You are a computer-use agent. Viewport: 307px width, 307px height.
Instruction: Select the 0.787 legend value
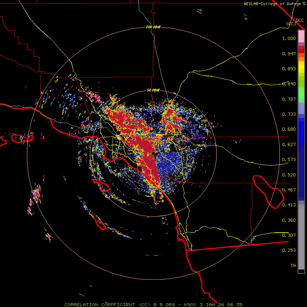point(289,99)
